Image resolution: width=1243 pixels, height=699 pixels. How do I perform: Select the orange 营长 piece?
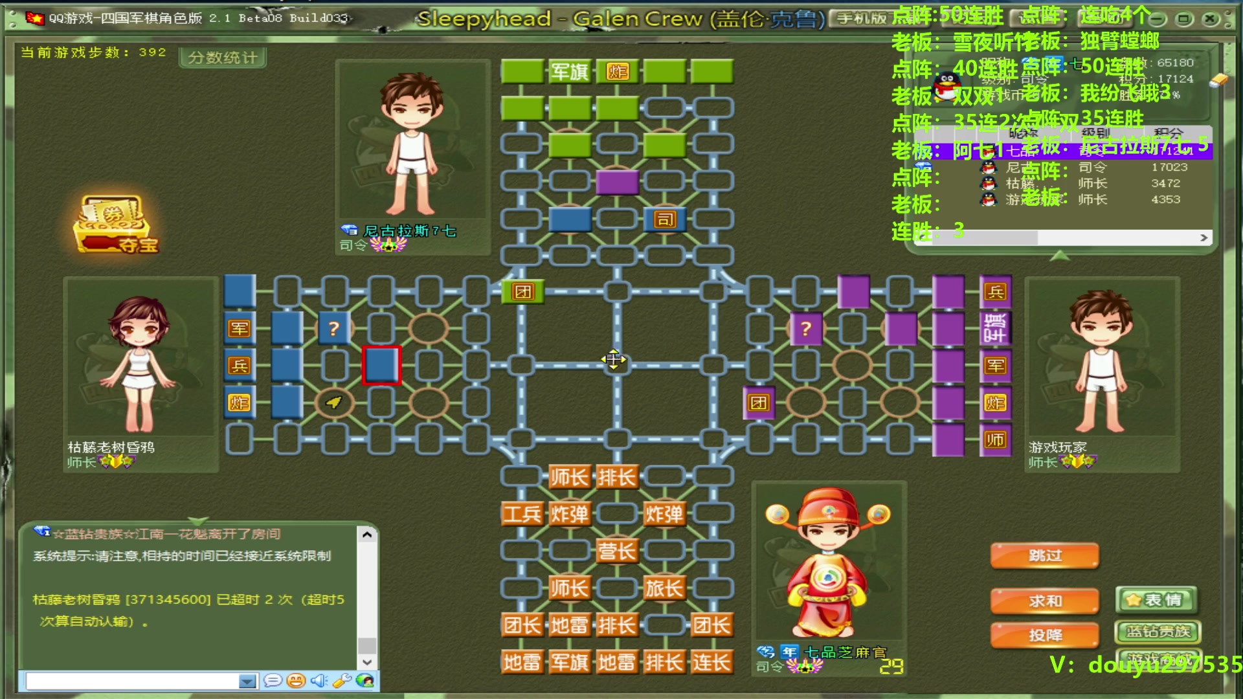pyautogui.click(x=617, y=551)
